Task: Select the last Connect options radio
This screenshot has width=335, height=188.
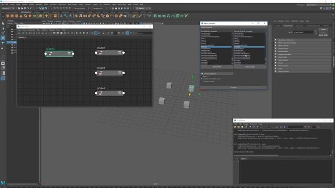Action: pos(202,81)
